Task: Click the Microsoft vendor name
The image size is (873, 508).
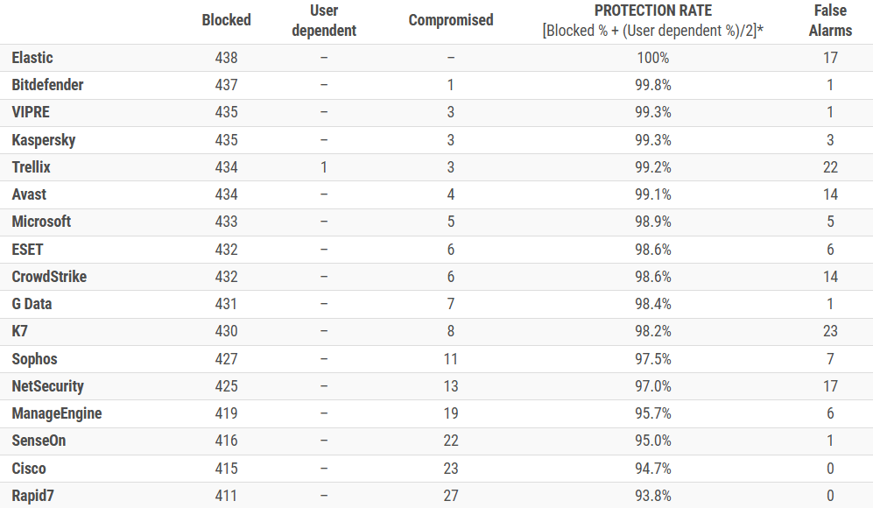Action: (x=41, y=222)
